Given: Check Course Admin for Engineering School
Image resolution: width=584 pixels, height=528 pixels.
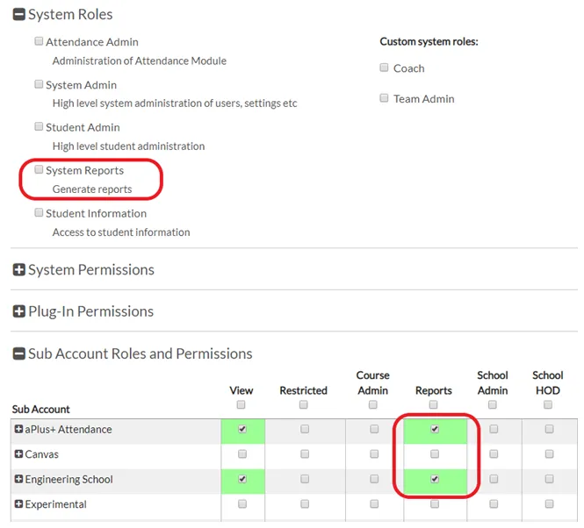Looking at the screenshot, I should pyautogui.click(x=374, y=479).
